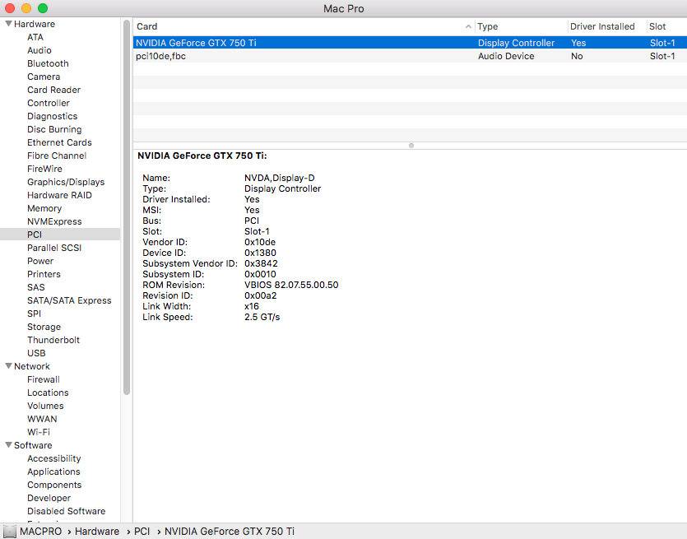Screen dimensions: 687x539
Task: Collapse the Hardware section triangle
Action: [x=8, y=24]
